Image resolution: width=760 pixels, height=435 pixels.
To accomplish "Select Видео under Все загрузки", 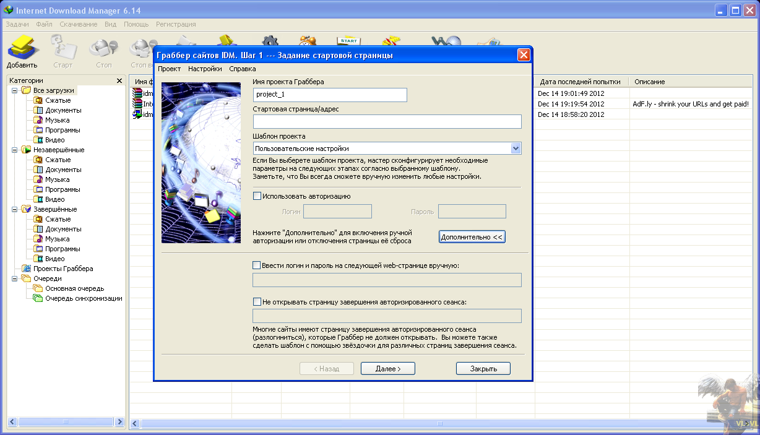I will click(x=55, y=140).
